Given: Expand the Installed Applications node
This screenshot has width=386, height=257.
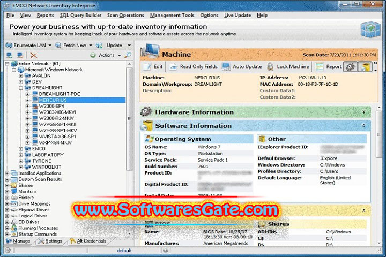Looking at the screenshot, I should pos(7,173).
